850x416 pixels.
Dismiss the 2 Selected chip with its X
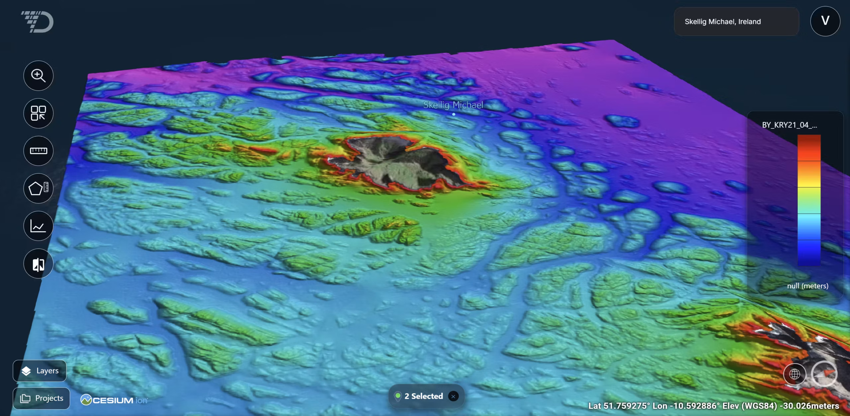[x=453, y=396]
